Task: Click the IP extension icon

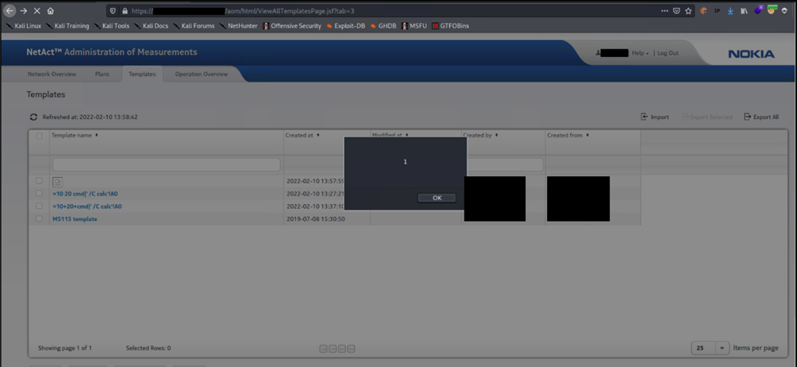Action: pyautogui.click(x=717, y=10)
